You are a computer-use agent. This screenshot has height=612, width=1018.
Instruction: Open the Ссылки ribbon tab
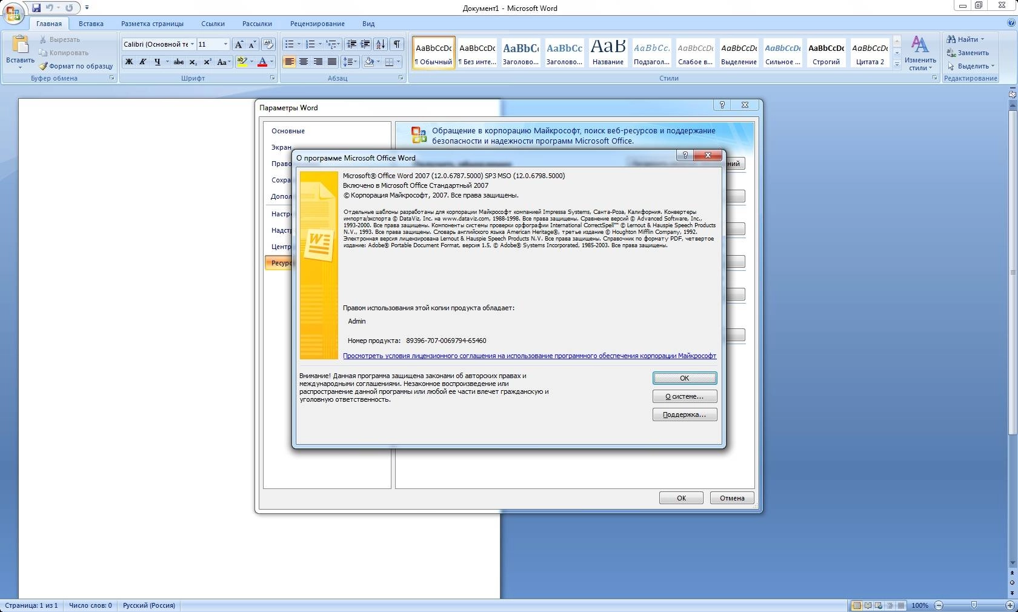[x=213, y=24]
